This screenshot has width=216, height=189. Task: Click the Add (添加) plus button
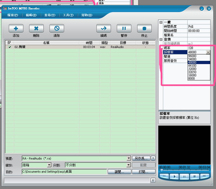pyautogui.click(x=16, y=28)
